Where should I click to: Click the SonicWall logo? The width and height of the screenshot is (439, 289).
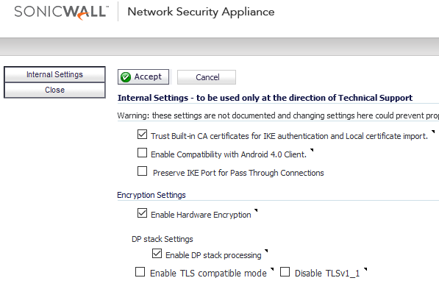pos(61,13)
